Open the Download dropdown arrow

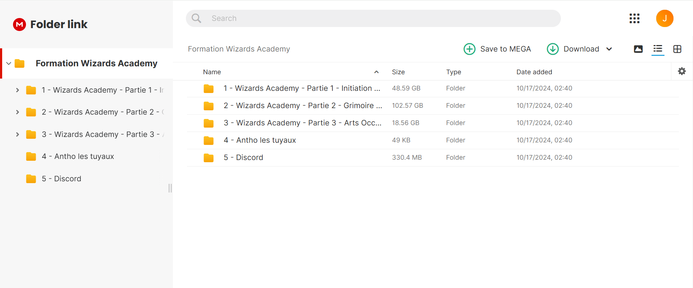[x=609, y=49]
